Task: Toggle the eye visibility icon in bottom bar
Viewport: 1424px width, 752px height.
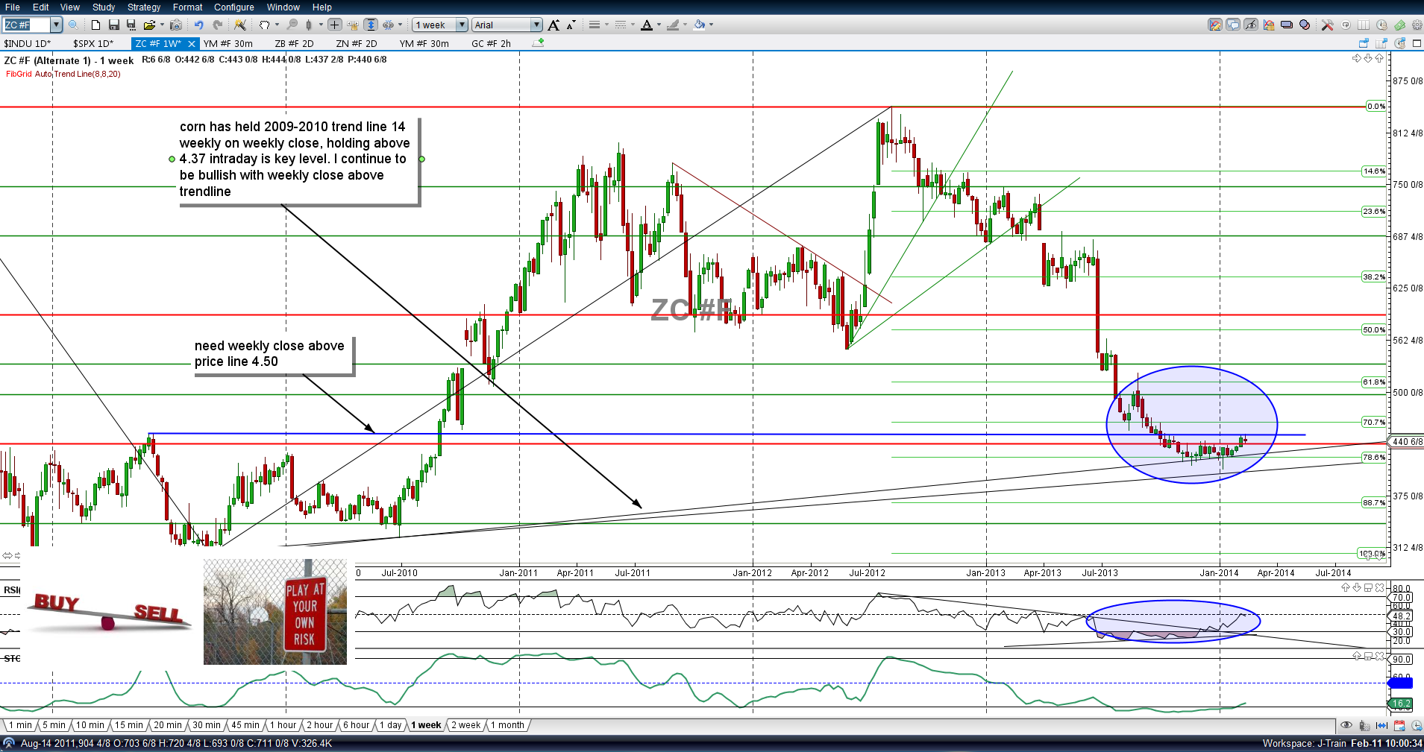Action: pos(1346,725)
